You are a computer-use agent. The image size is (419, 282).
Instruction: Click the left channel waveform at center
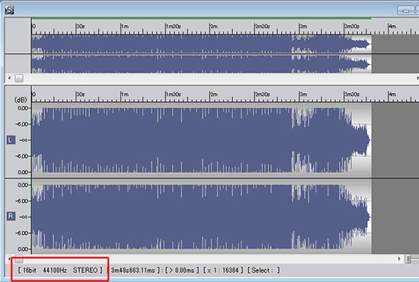point(201,139)
